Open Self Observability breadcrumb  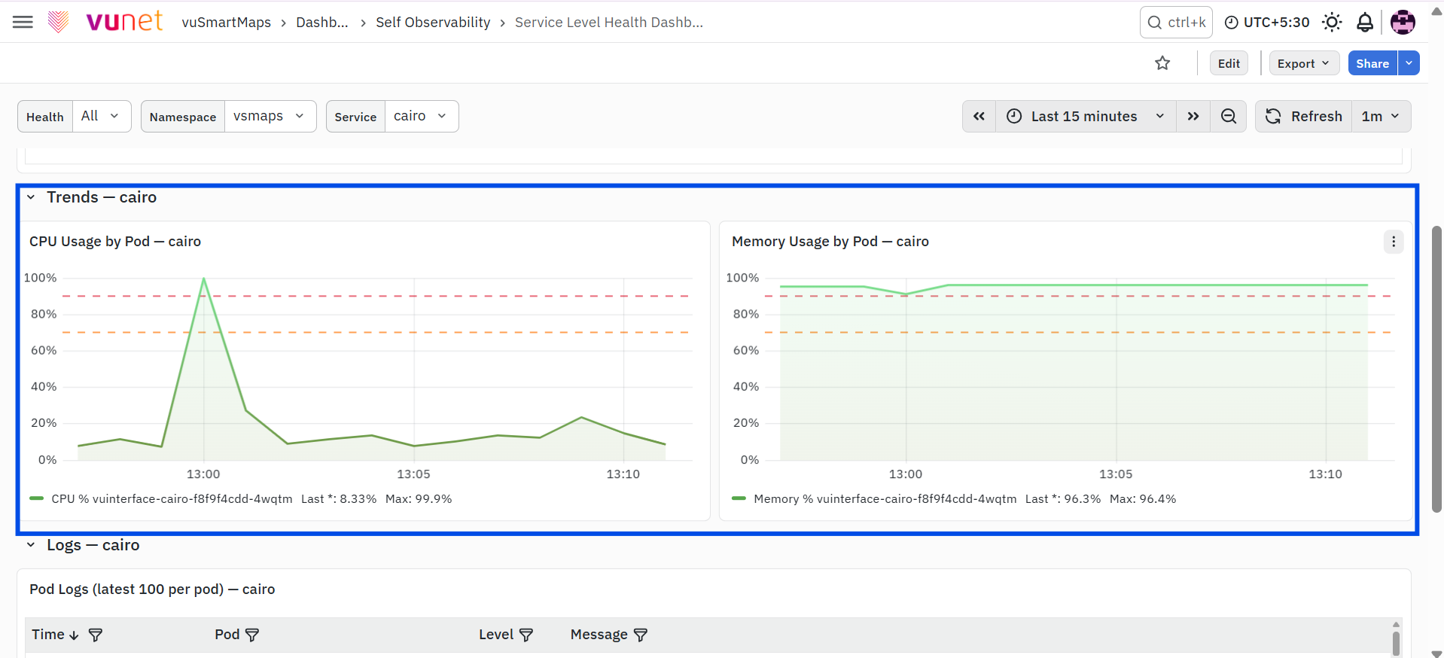[x=433, y=22]
